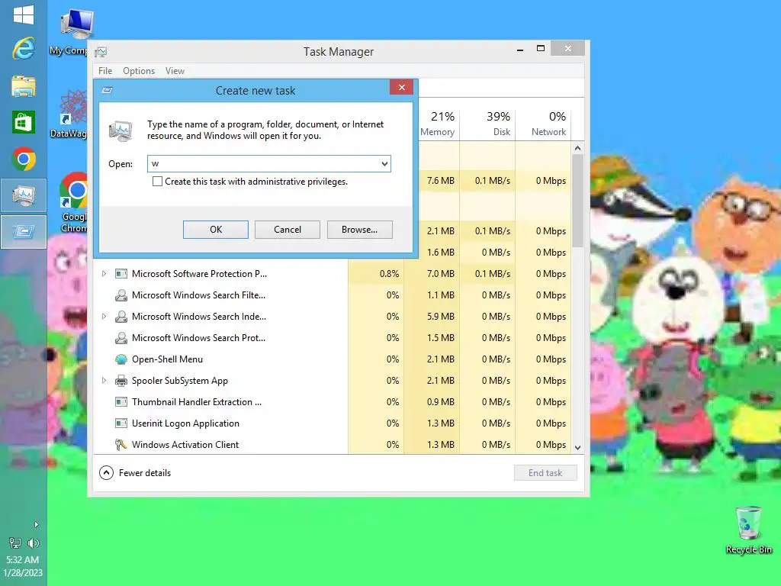Open the Recycle Bin desktop icon
This screenshot has height=586, width=781.
749,530
